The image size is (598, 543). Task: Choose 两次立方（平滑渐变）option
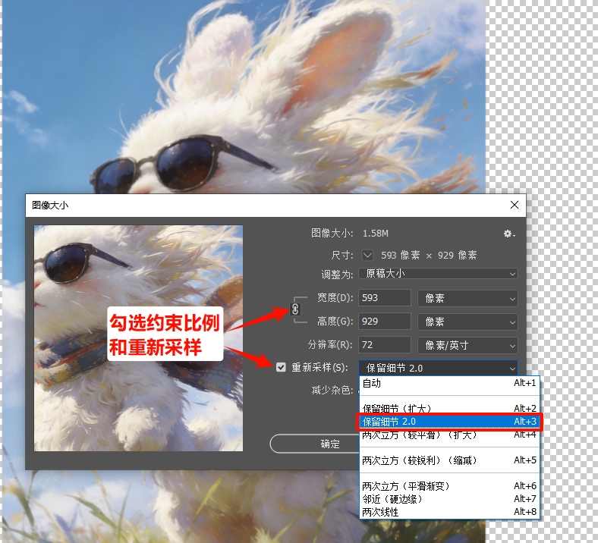tap(449, 486)
